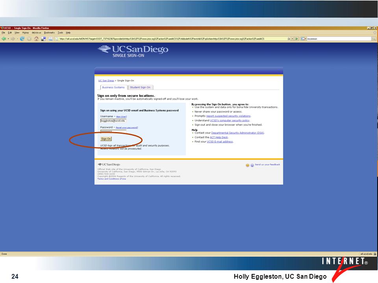Open the View menu
The image size is (378, 283).
click(17, 33)
